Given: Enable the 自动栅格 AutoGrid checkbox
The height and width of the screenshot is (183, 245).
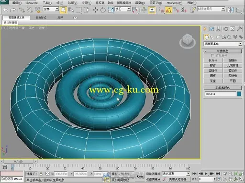Looking at the screenshot, I should point(212,56).
